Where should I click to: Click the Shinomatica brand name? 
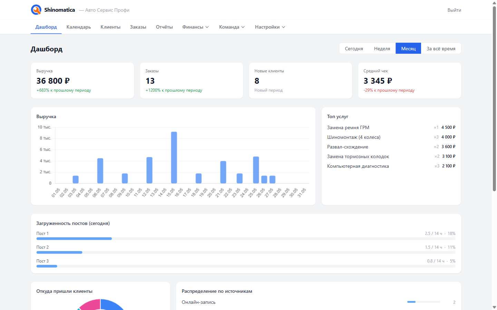[60, 10]
